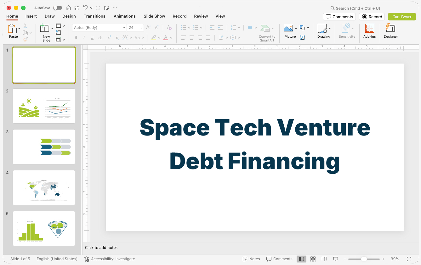Click the Record button at top right

(x=372, y=17)
